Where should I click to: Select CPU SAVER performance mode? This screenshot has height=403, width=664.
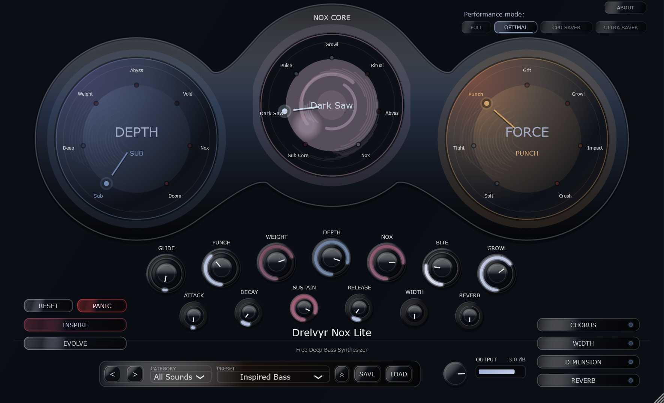[x=566, y=27]
